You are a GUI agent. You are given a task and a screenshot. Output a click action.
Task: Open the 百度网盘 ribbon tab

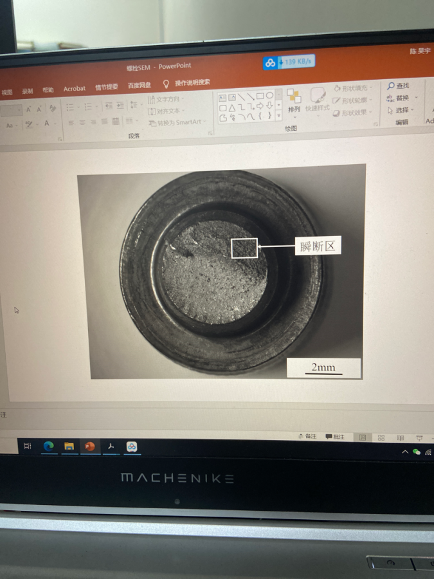[140, 86]
